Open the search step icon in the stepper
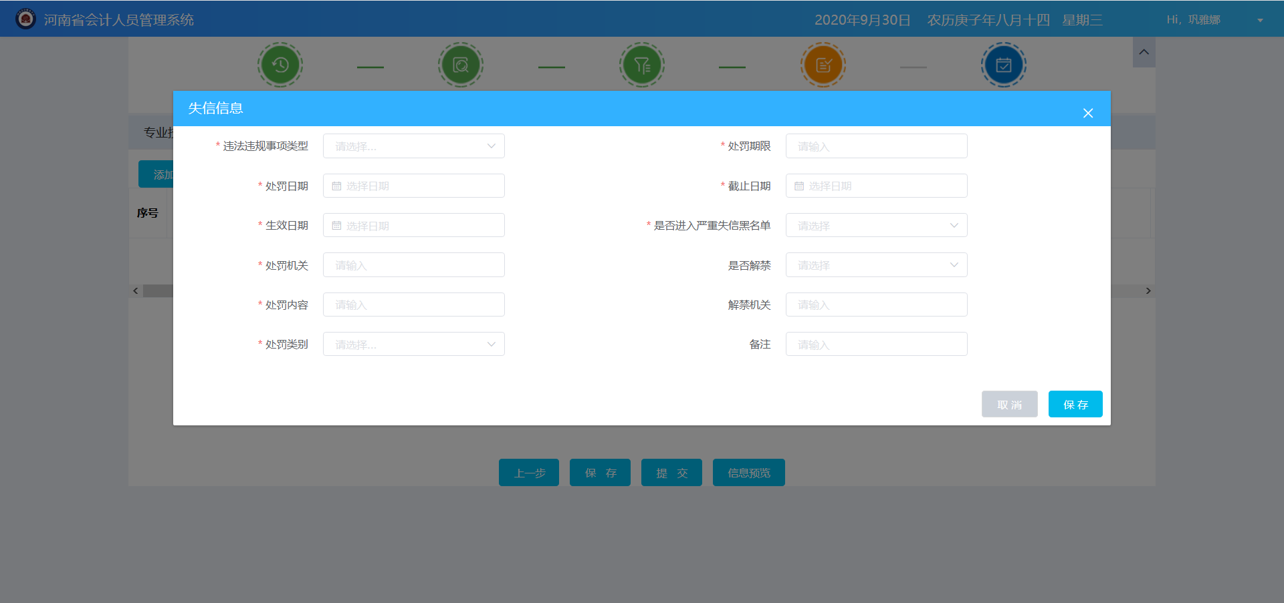Image resolution: width=1284 pixels, height=603 pixels. [x=461, y=64]
